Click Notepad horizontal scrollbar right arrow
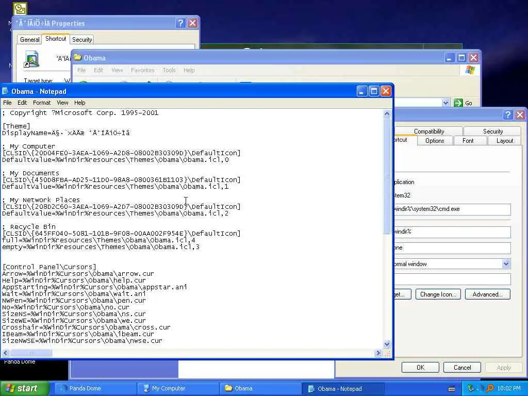Viewport: 528px width, 396px height. pos(378,353)
